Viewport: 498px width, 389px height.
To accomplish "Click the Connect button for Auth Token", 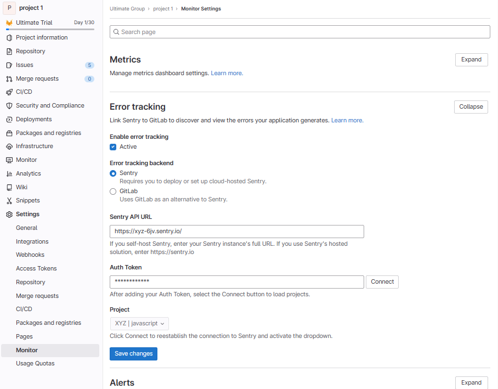I will (382, 281).
